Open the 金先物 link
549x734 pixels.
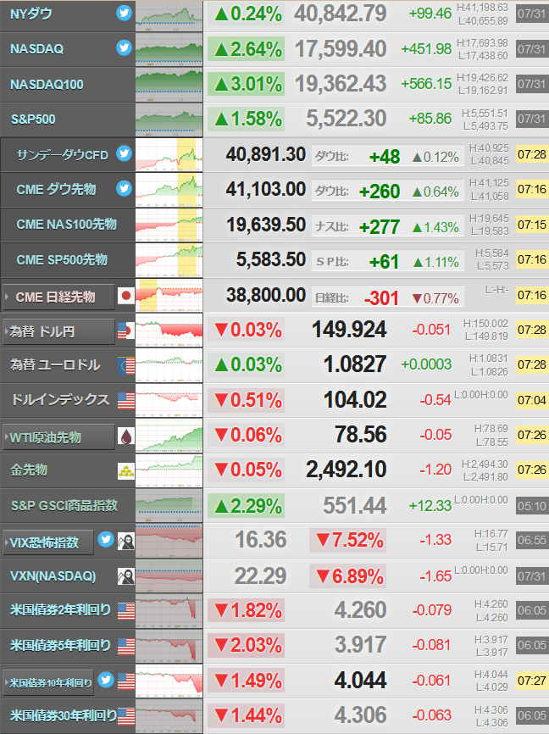[x=29, y=470]
